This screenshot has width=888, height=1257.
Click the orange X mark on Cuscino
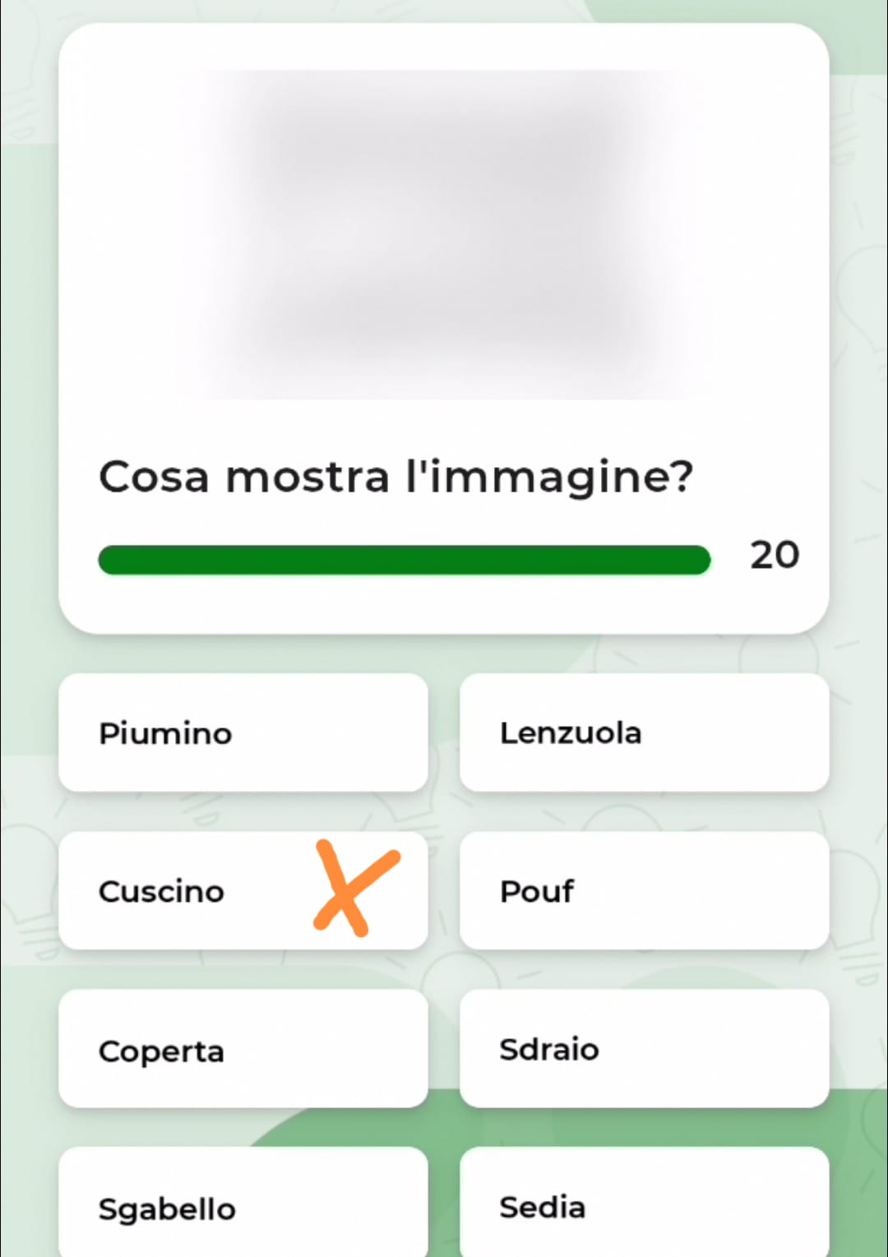[x=357, y=888]
